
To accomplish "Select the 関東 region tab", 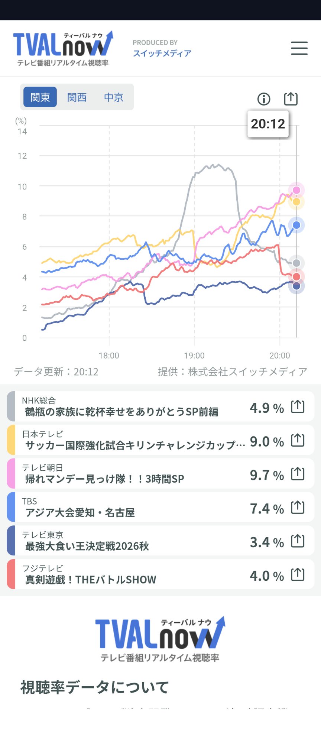I will (x=40, y=97).
